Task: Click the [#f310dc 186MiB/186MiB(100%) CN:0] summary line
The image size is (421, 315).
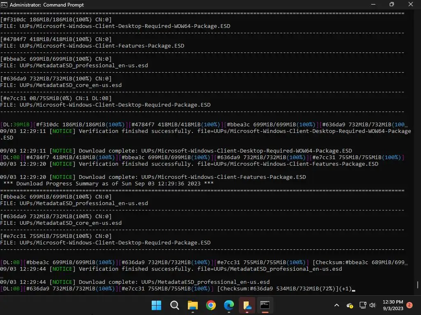Action: 56,20
